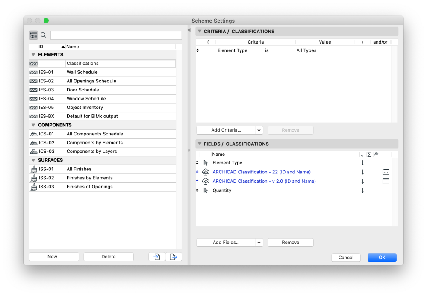
Task: Click the ICS-02 Components by Elements brick icon
Action: click(34, 143)
